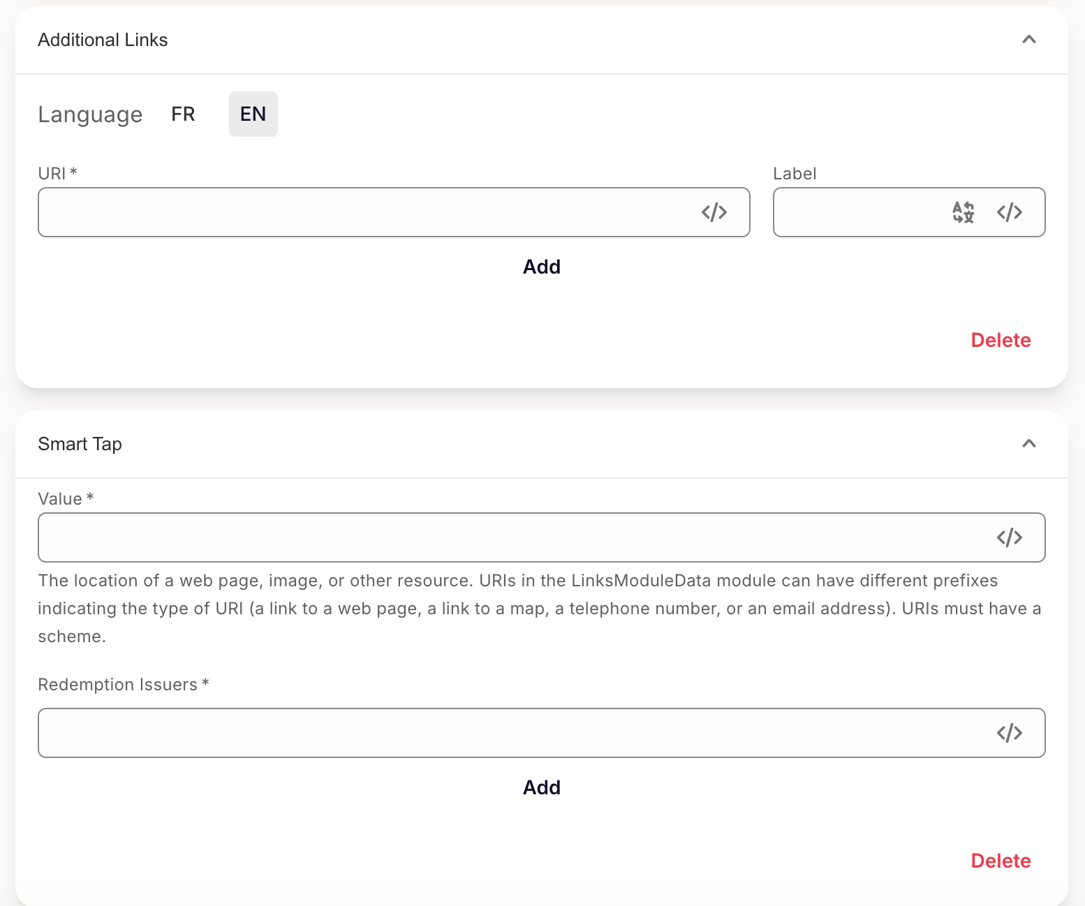Screen dimensions: 1085x906
Task: Open code editor for the URI field
Action: click(x=714, y=212)
